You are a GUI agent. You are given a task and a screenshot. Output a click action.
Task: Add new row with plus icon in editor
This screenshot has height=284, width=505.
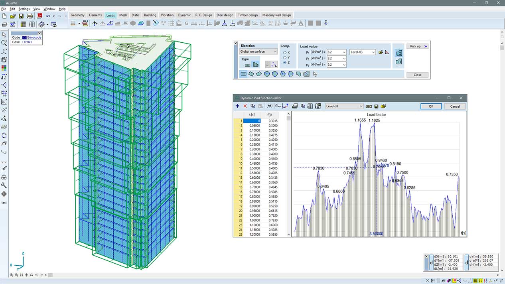pos(237,106)
